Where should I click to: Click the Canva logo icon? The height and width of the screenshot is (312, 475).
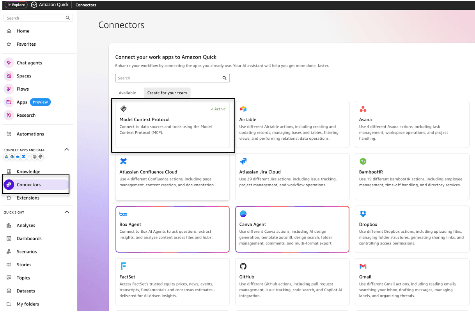tap(243, 214)
